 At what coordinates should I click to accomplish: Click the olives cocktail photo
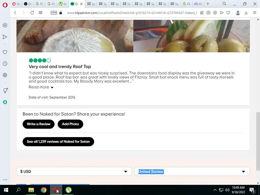191,36
